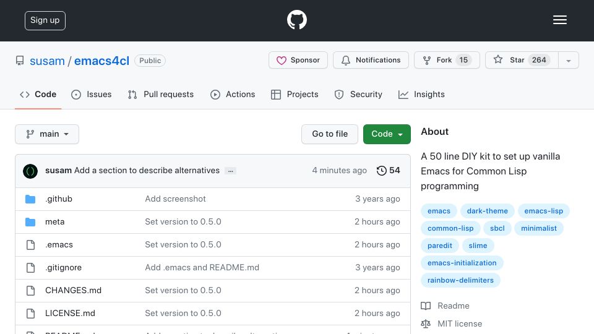This screenshot has height=334, width=594.
Task: Switch to the Security tab
Action: pos(358,94)
